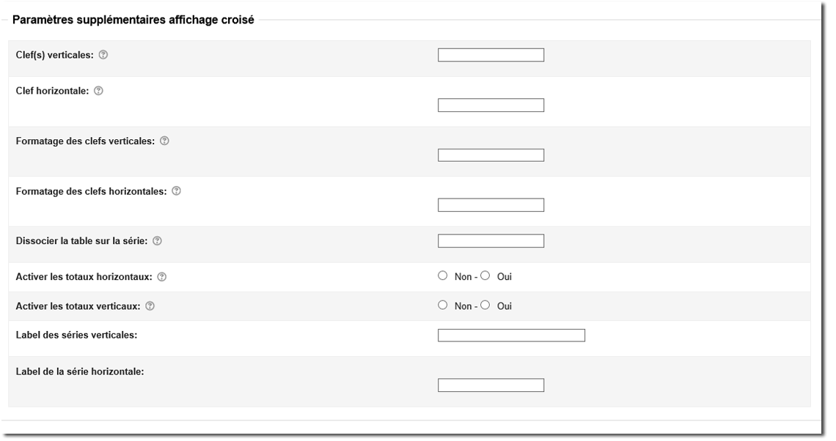Viewport: 836px width, 441px height.
Task: Click help icon for Activer les totaux verticaux
Action: point(150,306)
